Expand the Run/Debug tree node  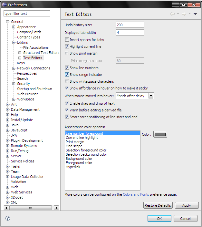click(x=7, y=151)
